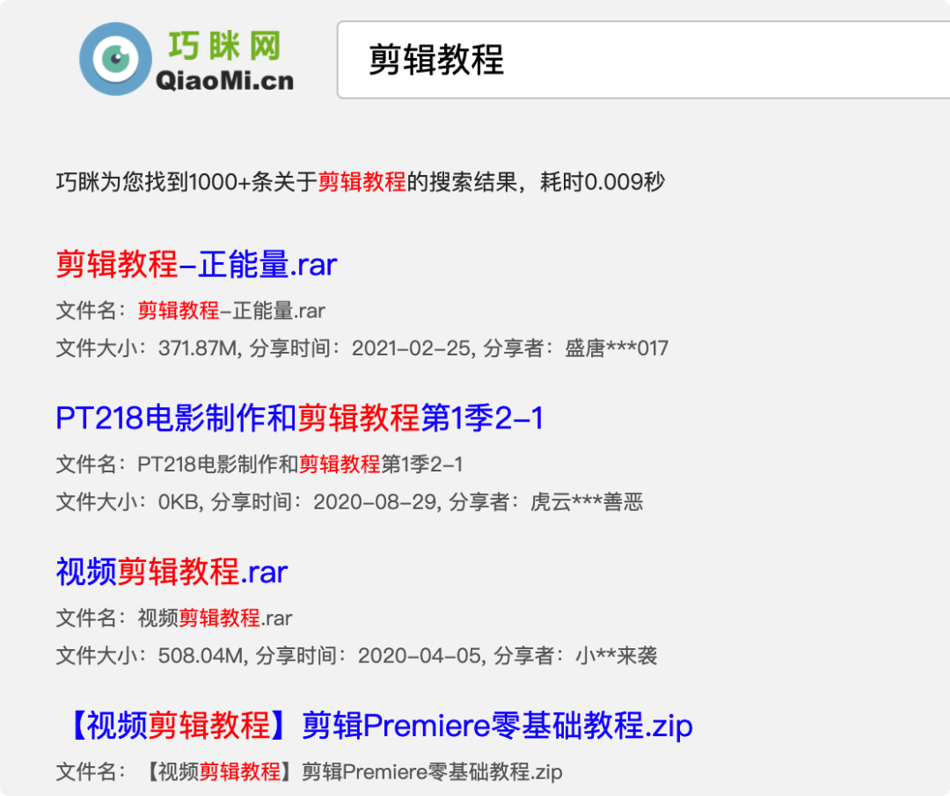Click the red 剪辑教程 keyword in results summary

coord(363,182)
